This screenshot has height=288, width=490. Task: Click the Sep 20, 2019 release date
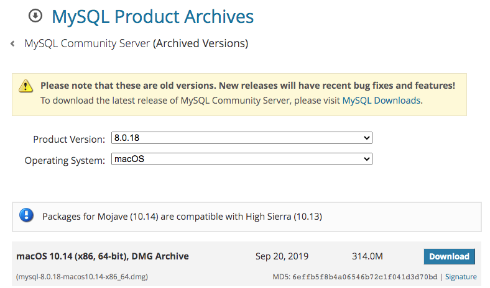click(282, 256)
